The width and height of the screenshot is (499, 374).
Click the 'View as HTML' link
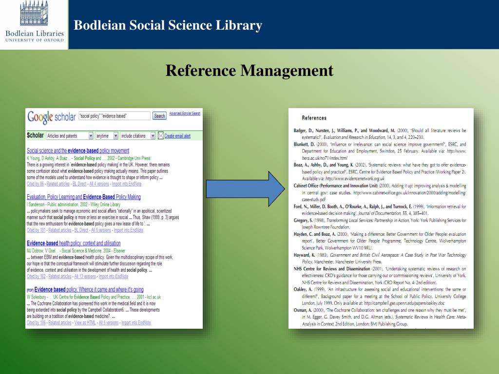click(x=85, y=322)
